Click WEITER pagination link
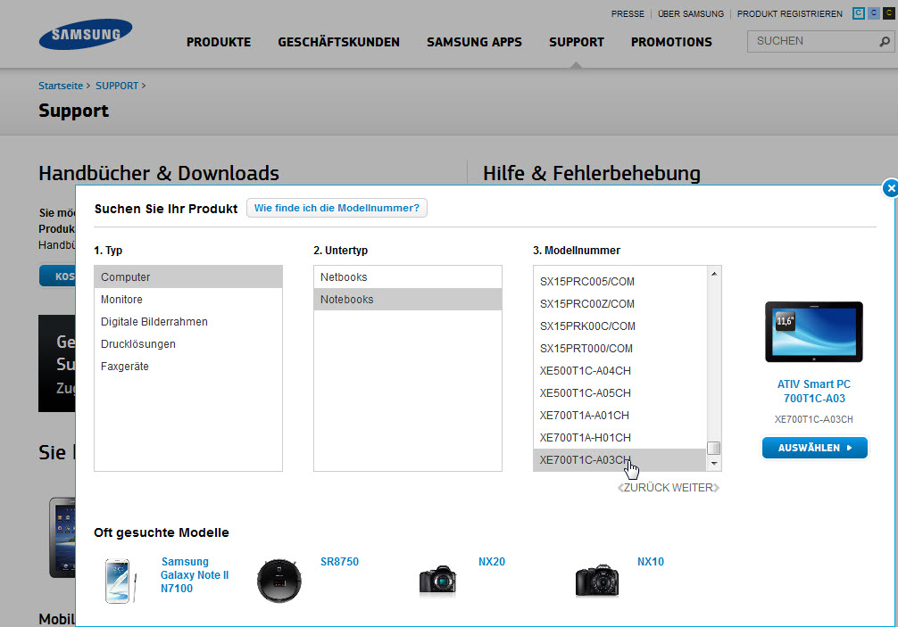 (696, 487)
